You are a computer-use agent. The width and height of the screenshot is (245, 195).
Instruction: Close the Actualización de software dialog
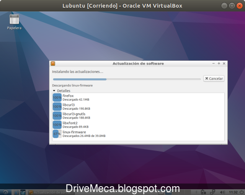224,63
